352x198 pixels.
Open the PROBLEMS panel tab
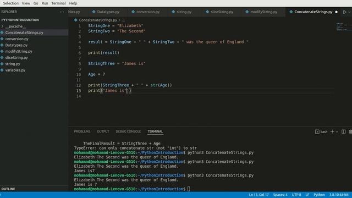[82, 131]
